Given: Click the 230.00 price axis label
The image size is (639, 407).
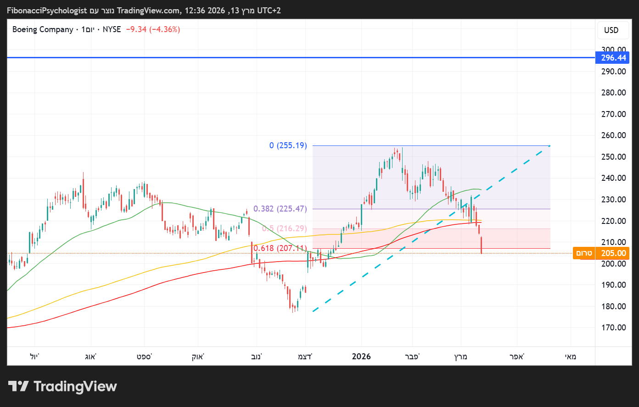Looking at the screenshot, I should 614,200.
